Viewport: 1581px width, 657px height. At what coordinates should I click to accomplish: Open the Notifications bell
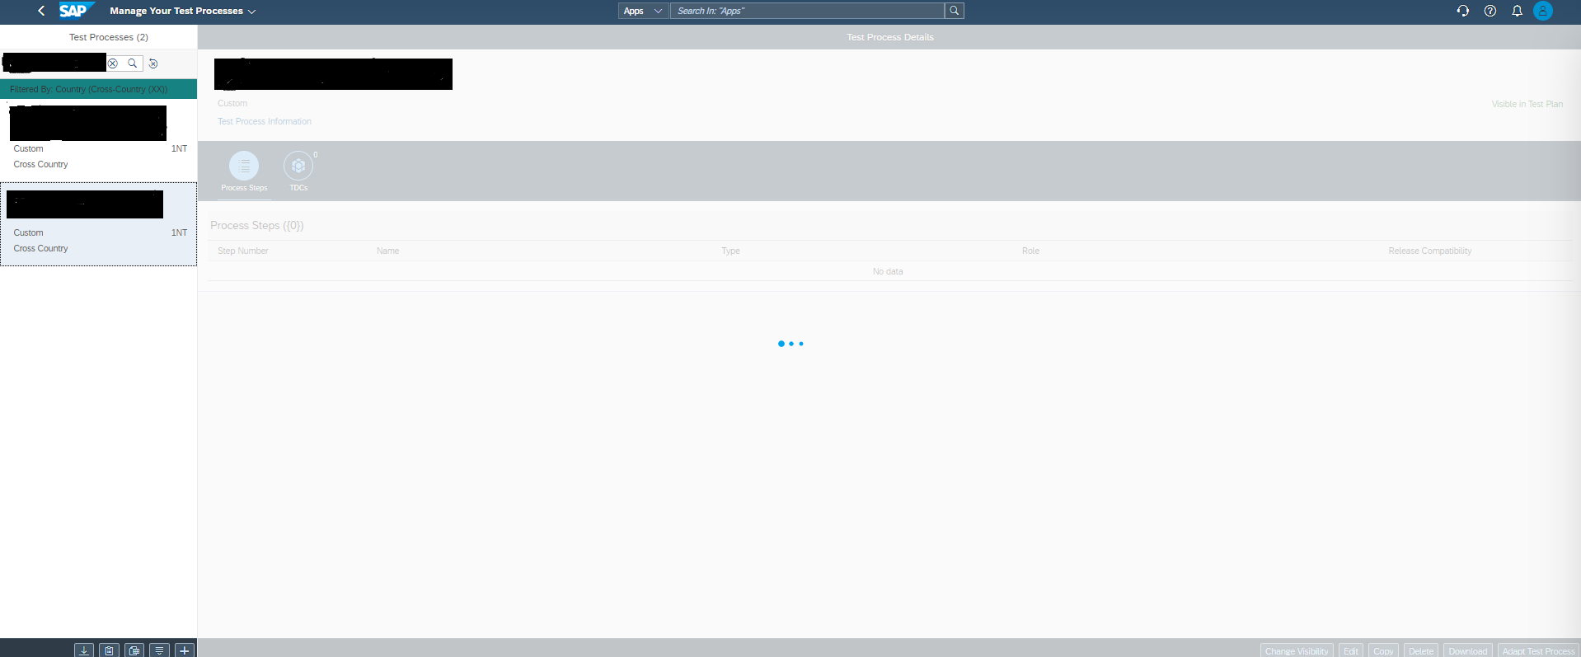coord(1517,11)
